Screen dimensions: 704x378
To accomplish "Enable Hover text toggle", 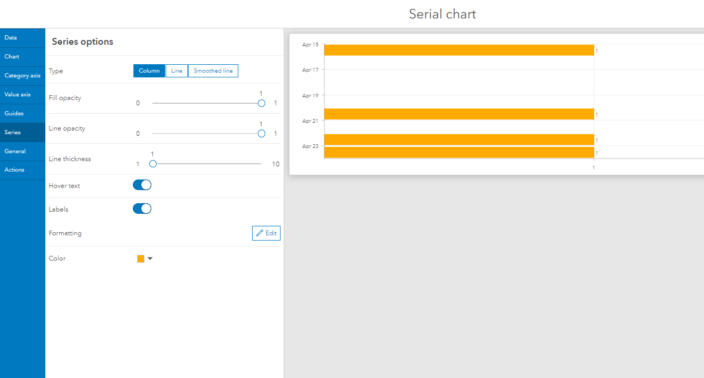I will (142, 185).
